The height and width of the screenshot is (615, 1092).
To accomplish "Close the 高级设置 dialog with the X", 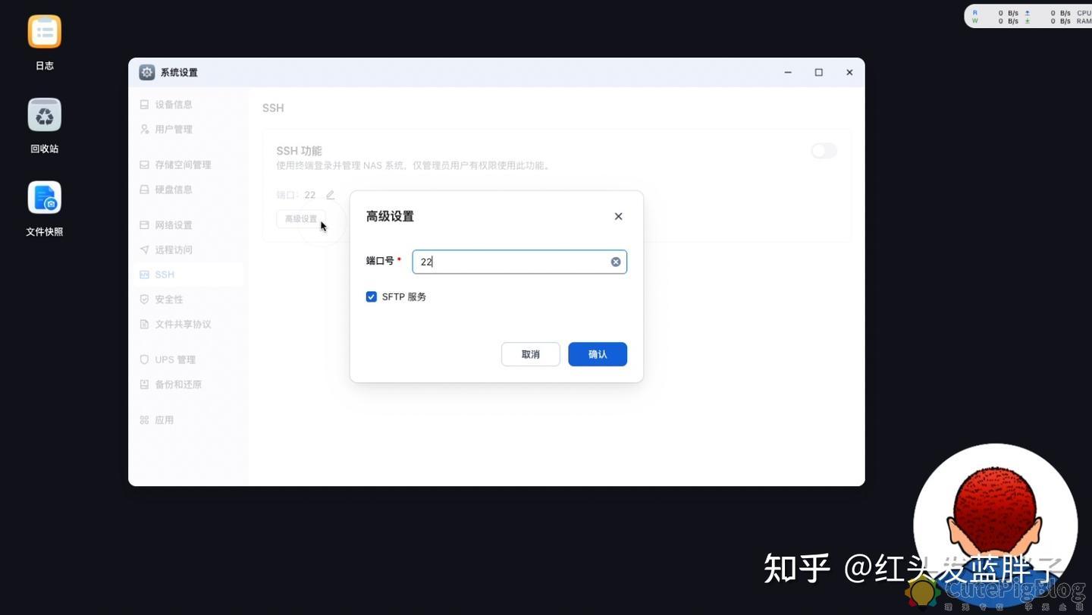I will point(618,216).
